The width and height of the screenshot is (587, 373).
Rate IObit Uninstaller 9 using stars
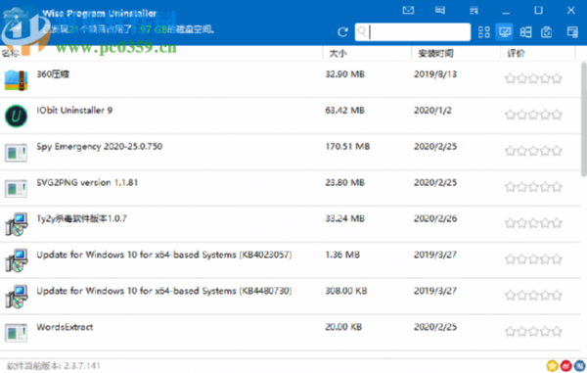[x=533, y=115]
